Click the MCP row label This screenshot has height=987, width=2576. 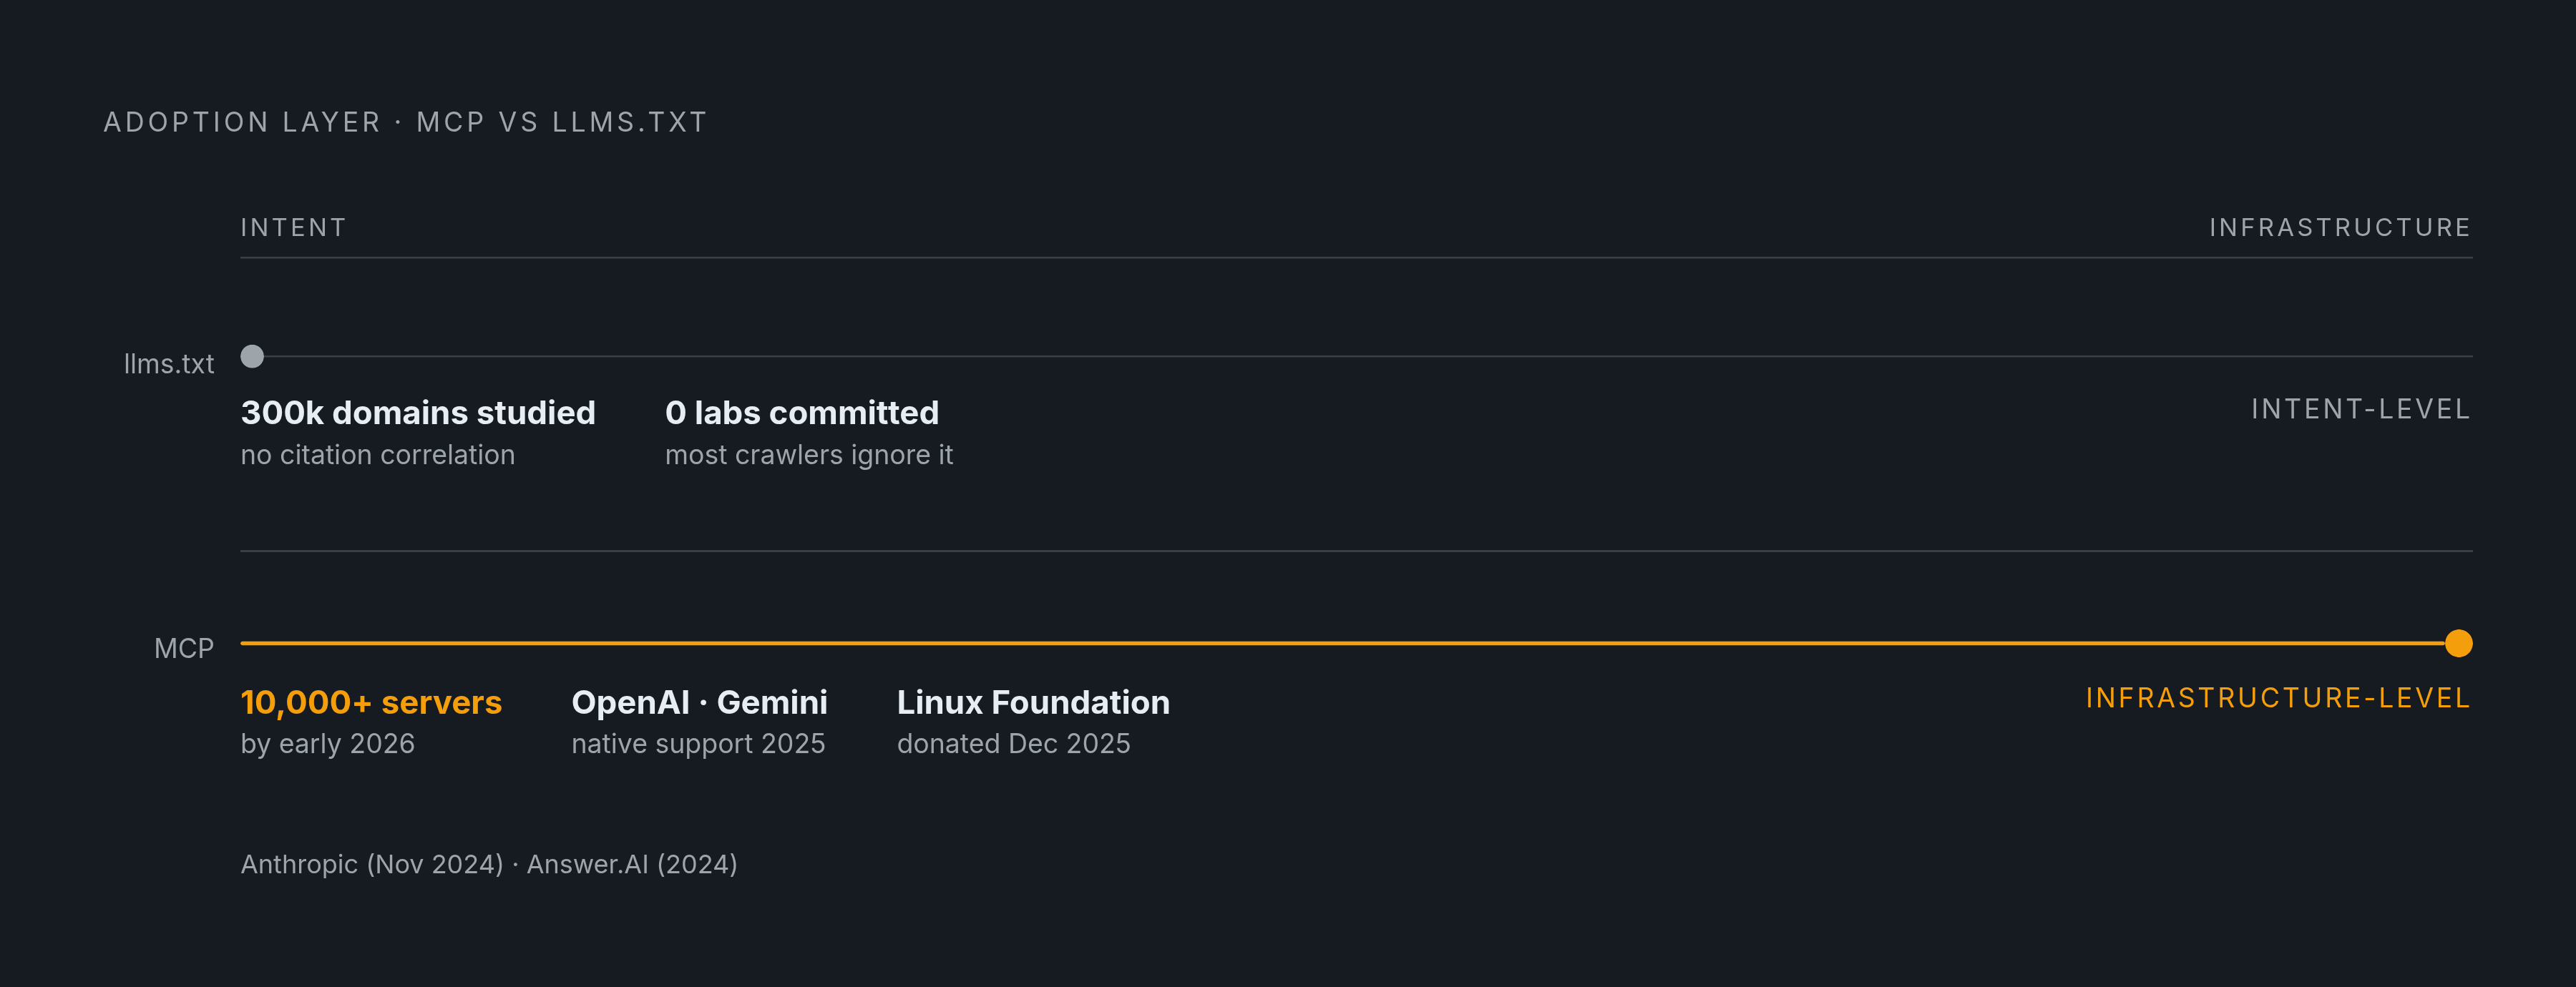point(184,648)
